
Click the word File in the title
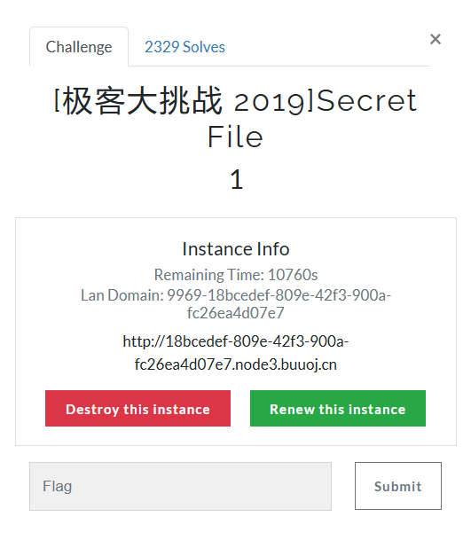[235, 137]
